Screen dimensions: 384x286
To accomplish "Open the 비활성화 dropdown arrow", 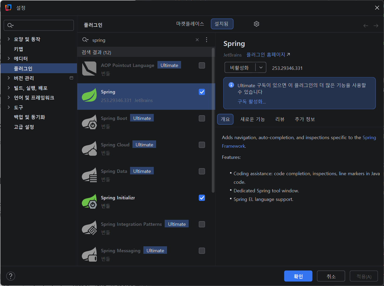I will click(261, 68).
